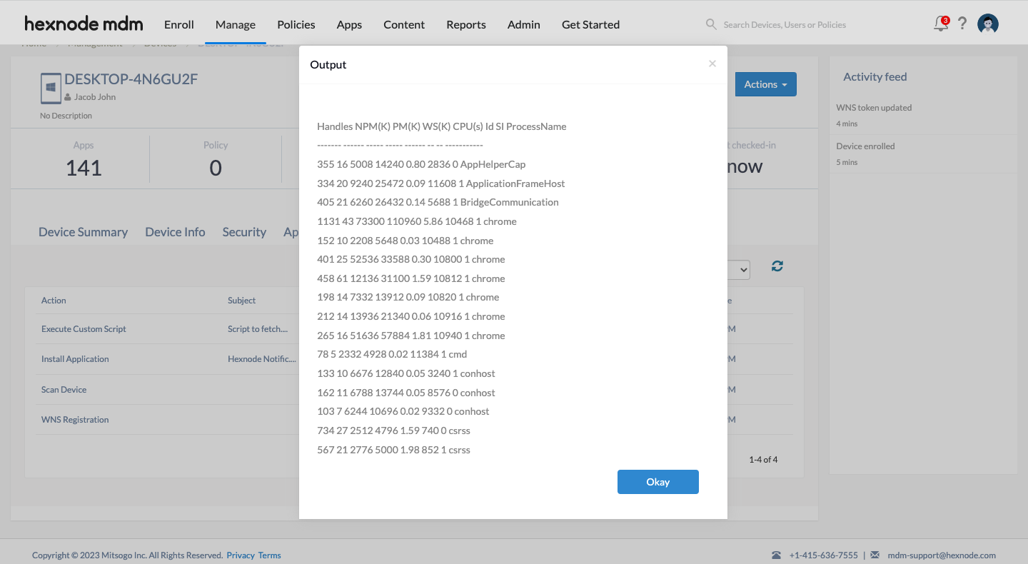This screenshot has height=564, width=1028.
Task: Open the Reports menu
Action: 466,24
